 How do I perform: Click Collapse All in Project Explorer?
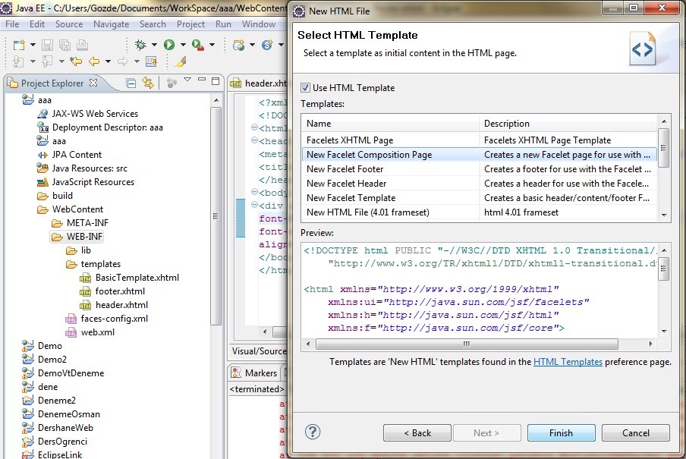pyautogui.click(x=131, y=83)
